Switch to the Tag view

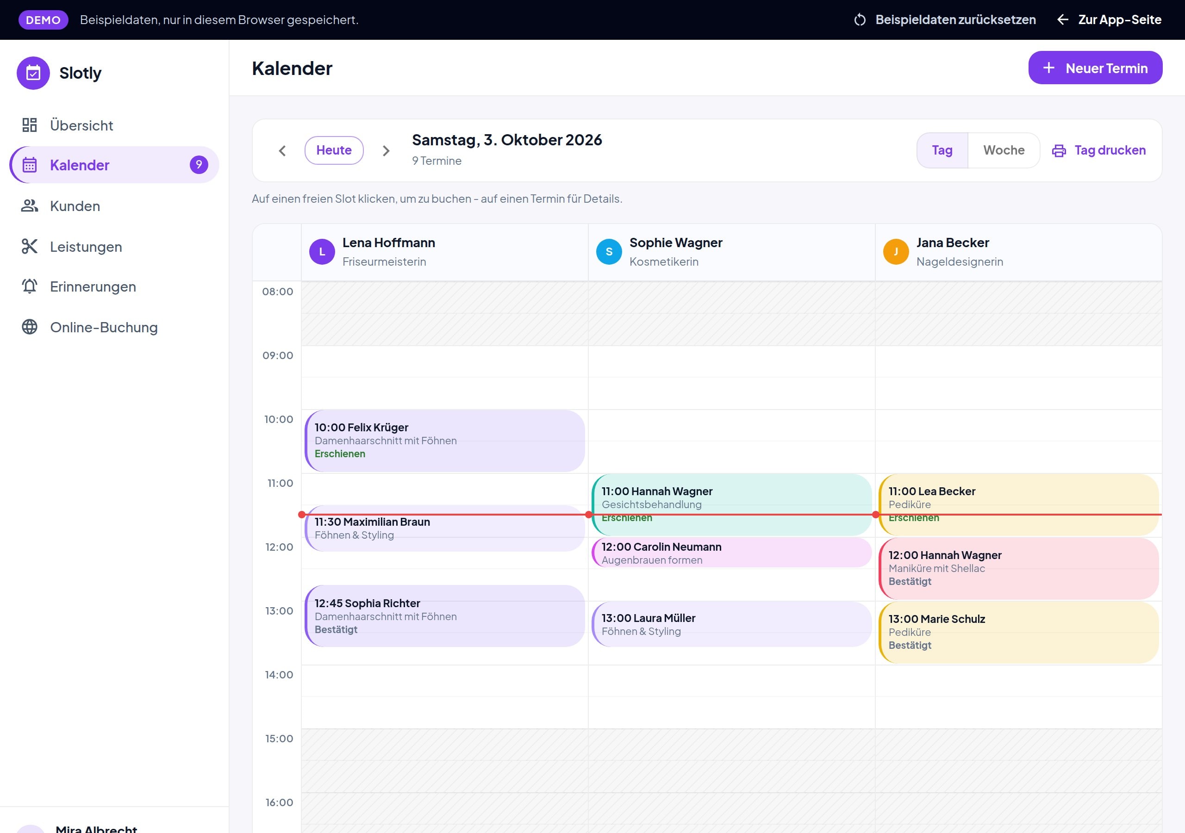pos(942,150)
